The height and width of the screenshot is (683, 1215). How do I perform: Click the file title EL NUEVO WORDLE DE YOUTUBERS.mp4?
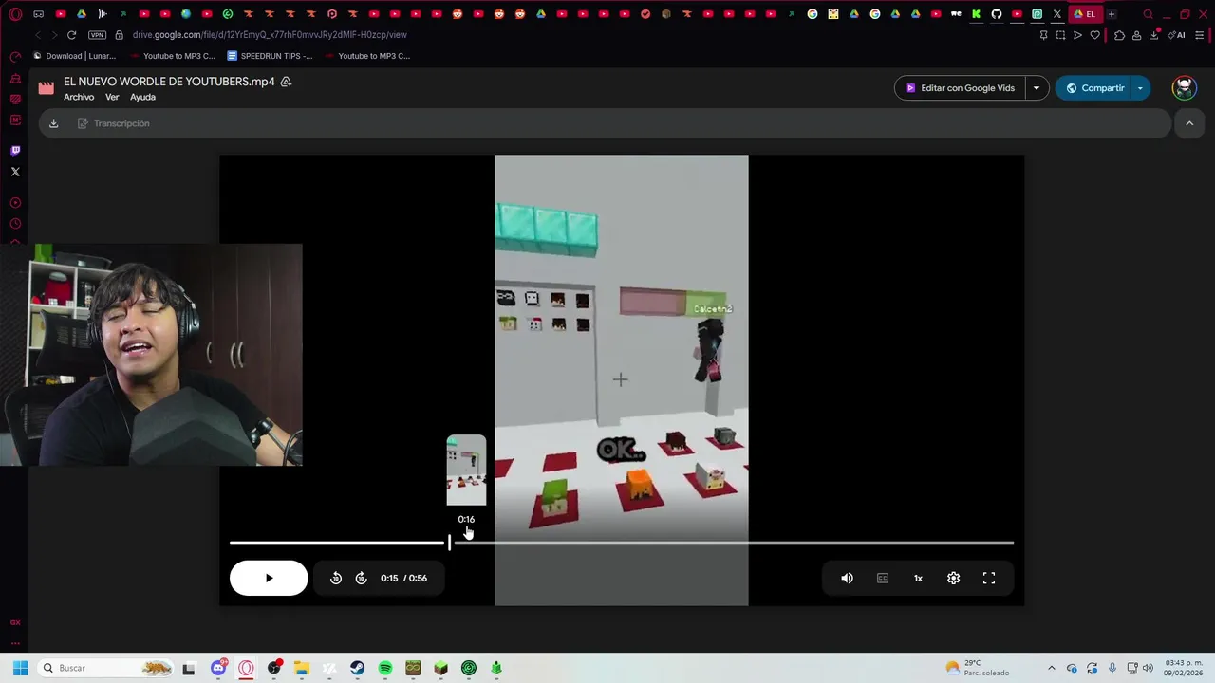pos(169,82)
